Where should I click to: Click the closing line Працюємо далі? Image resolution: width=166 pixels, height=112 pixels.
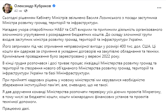(x=16, y=109)
